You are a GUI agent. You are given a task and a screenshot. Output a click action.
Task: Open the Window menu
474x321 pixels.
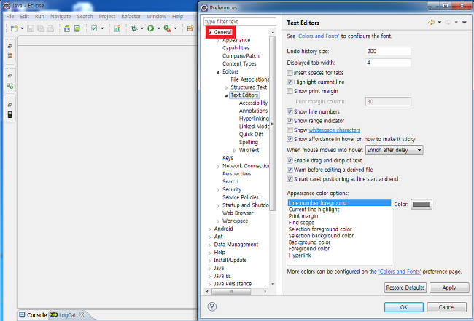click(x=156, y=16)
